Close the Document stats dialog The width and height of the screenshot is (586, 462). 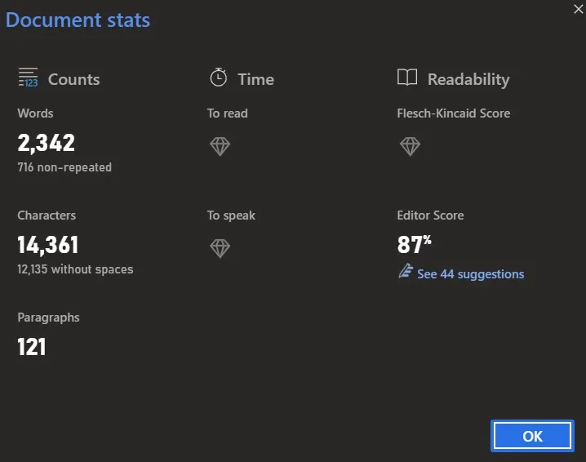579,6
